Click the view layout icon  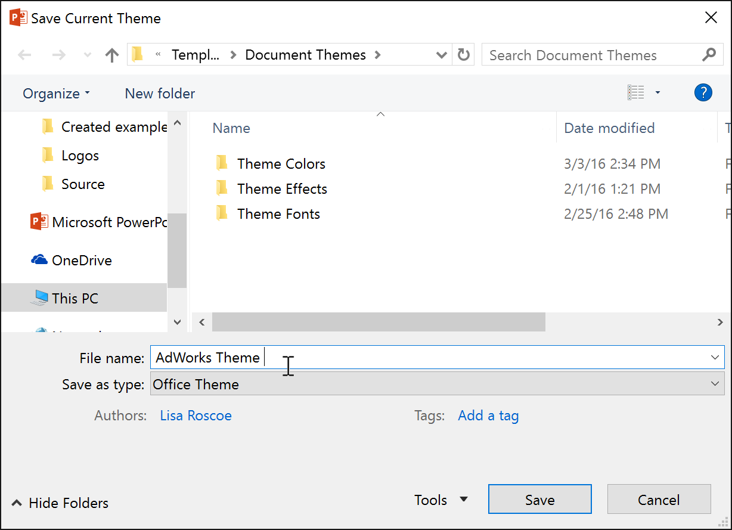(636, 93)
